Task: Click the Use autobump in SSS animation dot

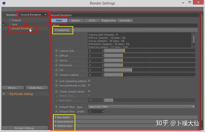Action: tap(56, 86)
